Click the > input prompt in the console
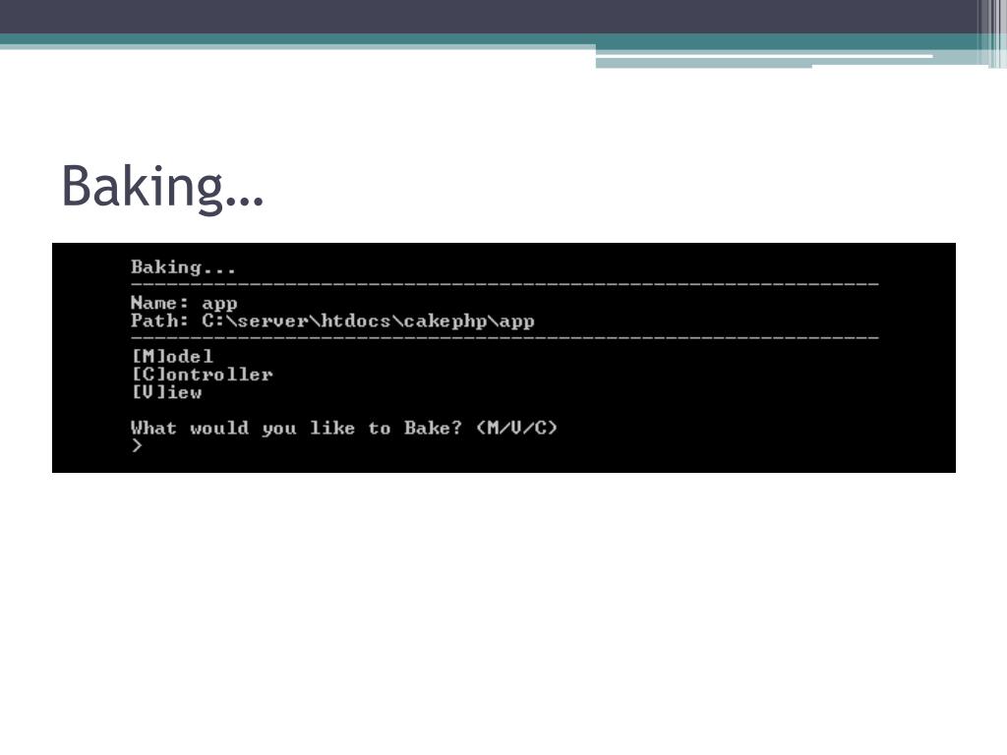Viewport: 1007px width, 755px height. (138, 445)
